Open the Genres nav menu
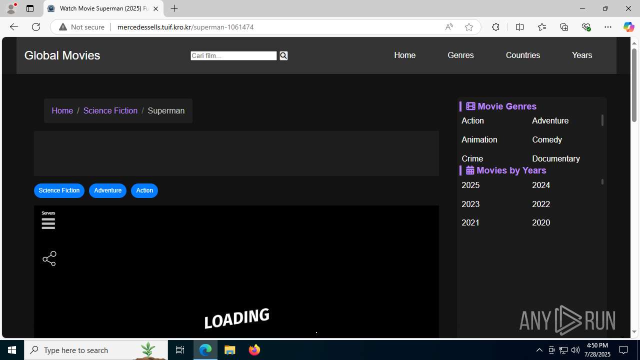 (460, 55)
